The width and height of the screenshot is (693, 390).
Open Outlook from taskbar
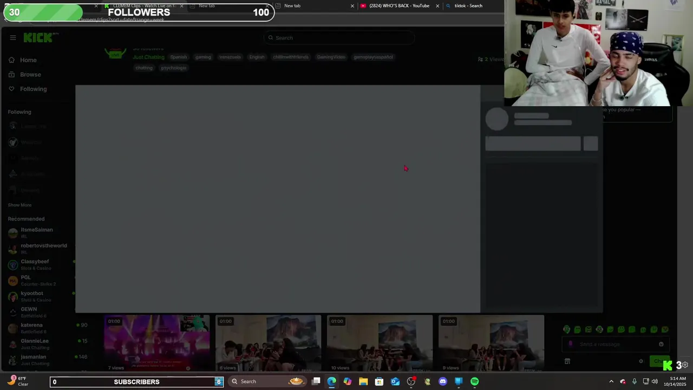pyautogui.click(x=395, y=381)
